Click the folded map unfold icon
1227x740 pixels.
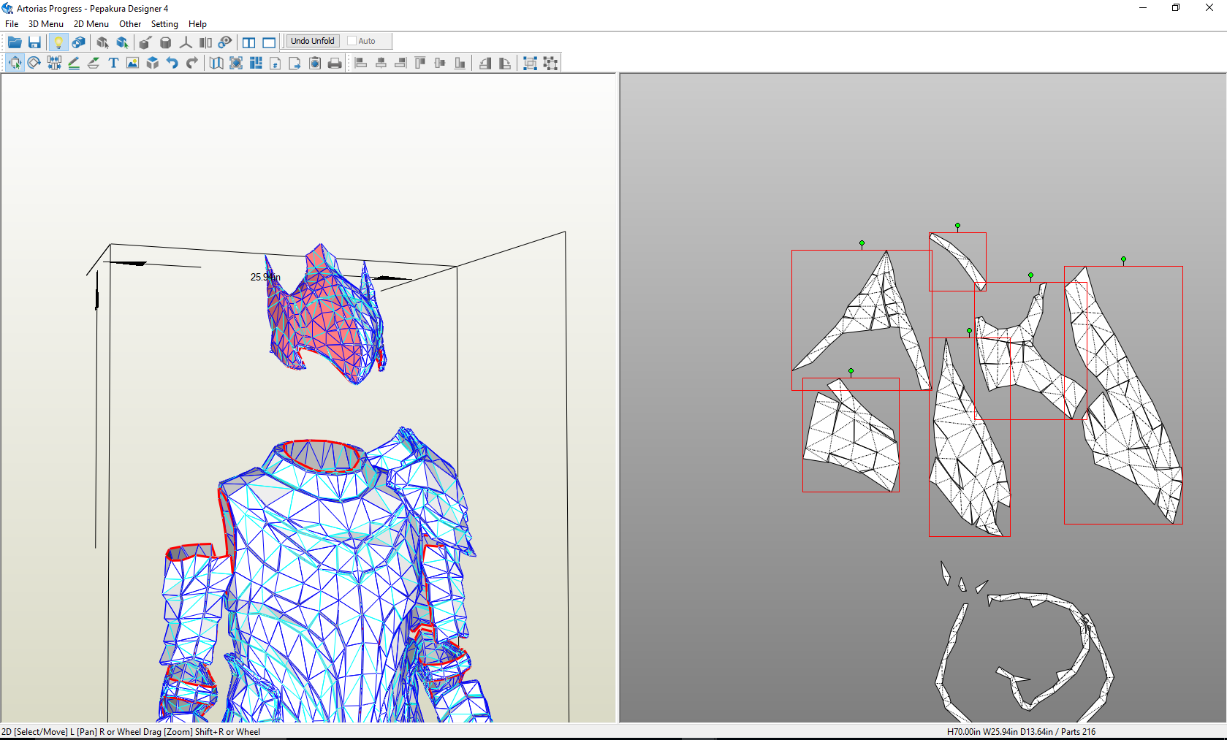pos(216,63)
